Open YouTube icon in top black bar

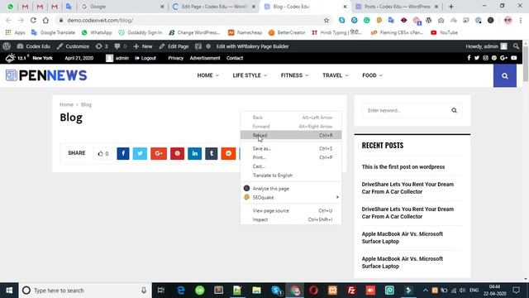[x=514, y=58]
